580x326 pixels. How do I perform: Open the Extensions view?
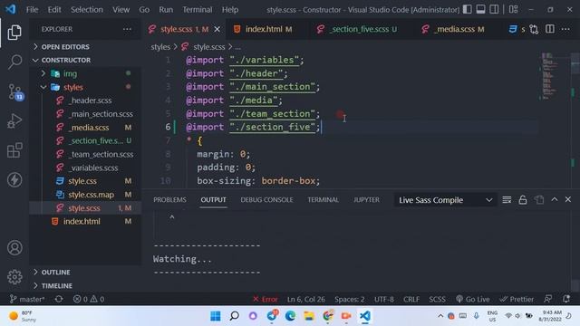[x=14, y=150]
